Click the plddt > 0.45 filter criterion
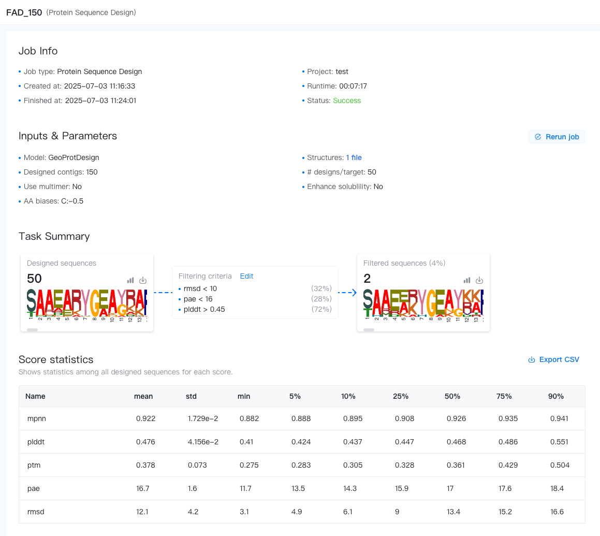The height and width of the screenshot is (536, 600). (x=204, y=309)
